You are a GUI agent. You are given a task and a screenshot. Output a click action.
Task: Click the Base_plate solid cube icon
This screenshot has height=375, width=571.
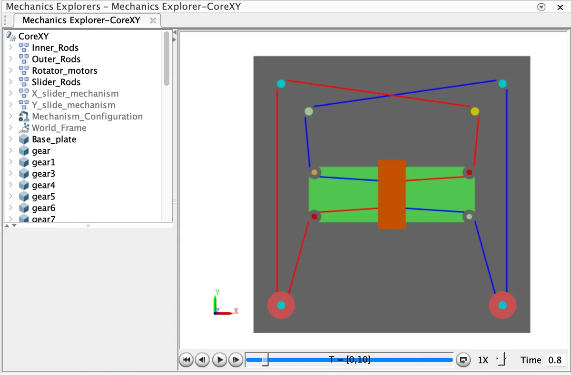pyautogui.click(x=24, y=139)
